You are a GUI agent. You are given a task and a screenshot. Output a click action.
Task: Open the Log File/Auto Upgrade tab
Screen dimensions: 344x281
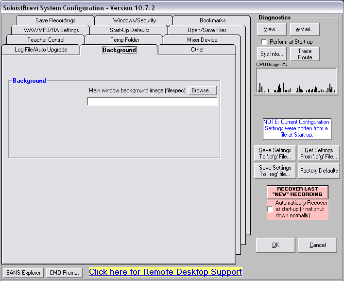point(41,50)
